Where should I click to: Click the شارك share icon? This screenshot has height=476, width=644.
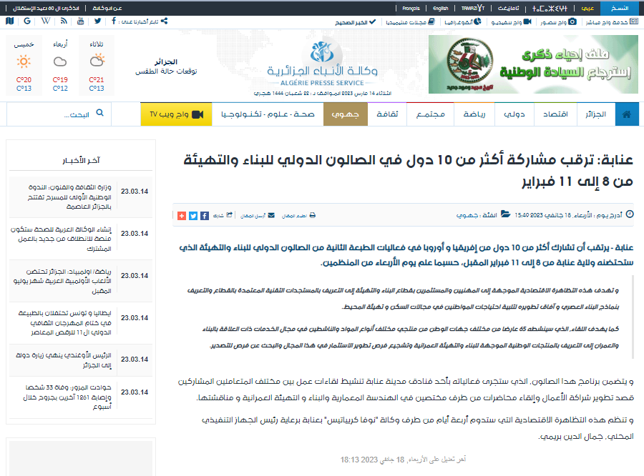(x=223, y=215)
